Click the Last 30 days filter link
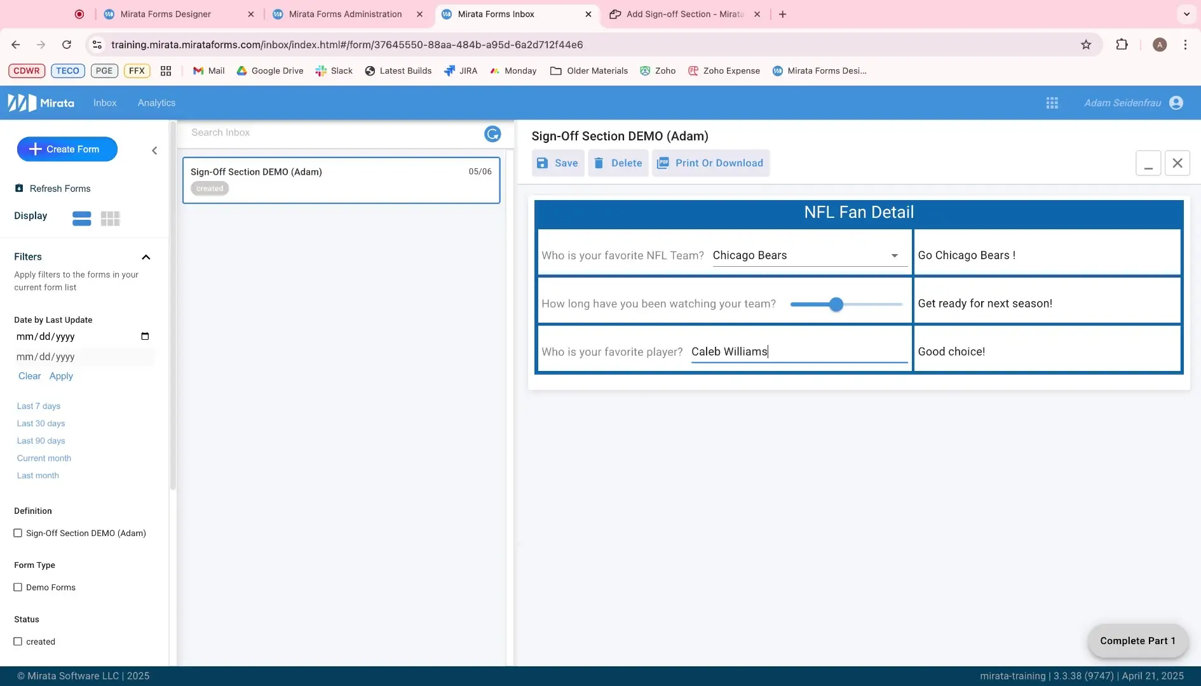 pos(41,423)
